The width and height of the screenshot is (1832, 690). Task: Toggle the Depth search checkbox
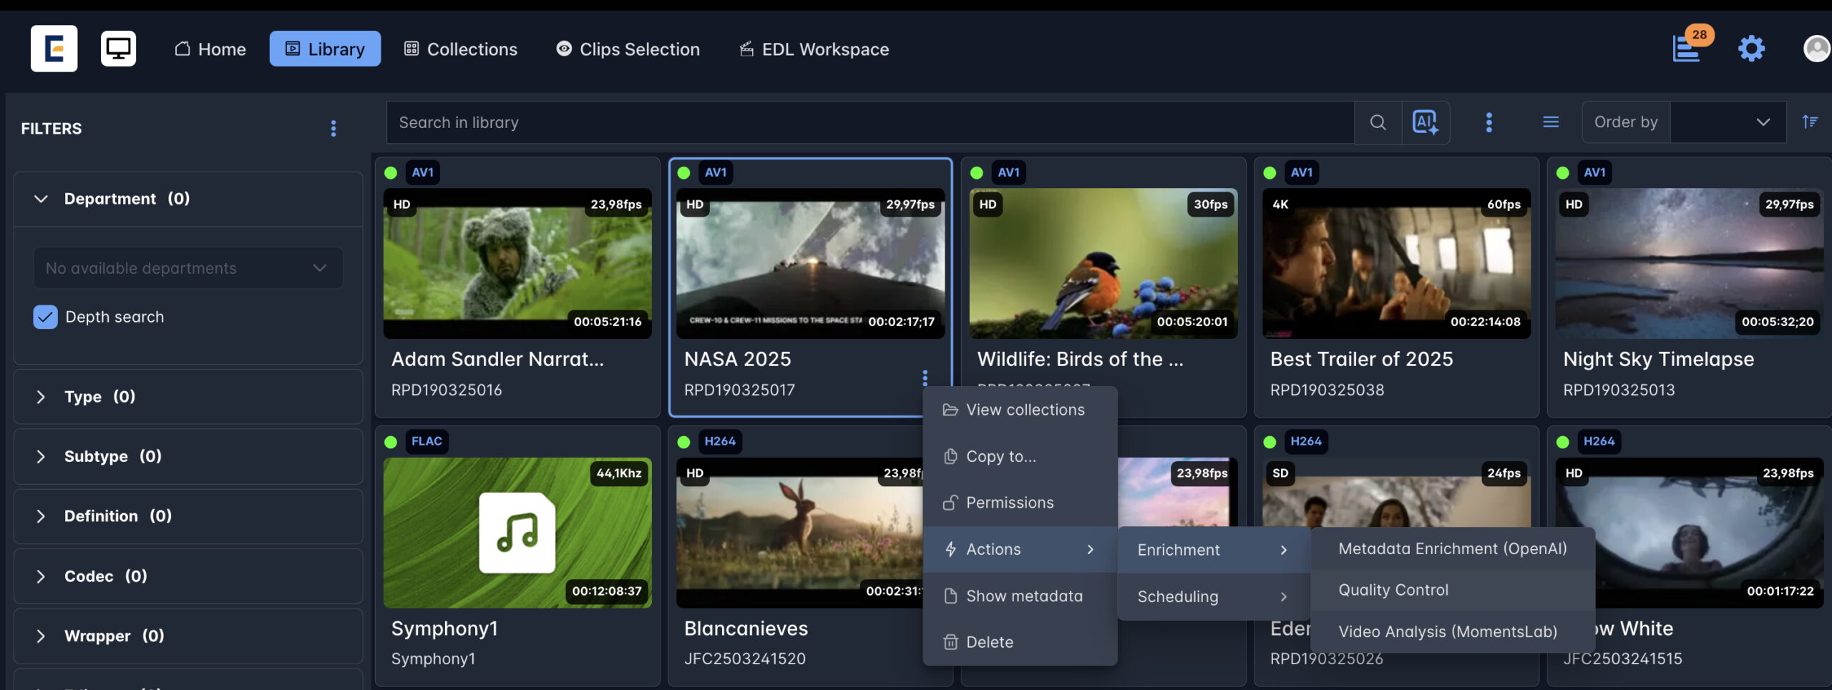coord(46,317)
